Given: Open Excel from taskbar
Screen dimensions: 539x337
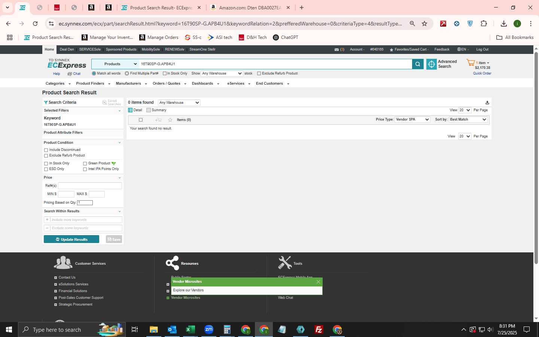Looking at the screenshot, I should coord(190,330).
